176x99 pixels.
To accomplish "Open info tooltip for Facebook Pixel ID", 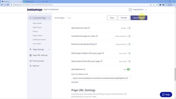I will pos(101,61).
